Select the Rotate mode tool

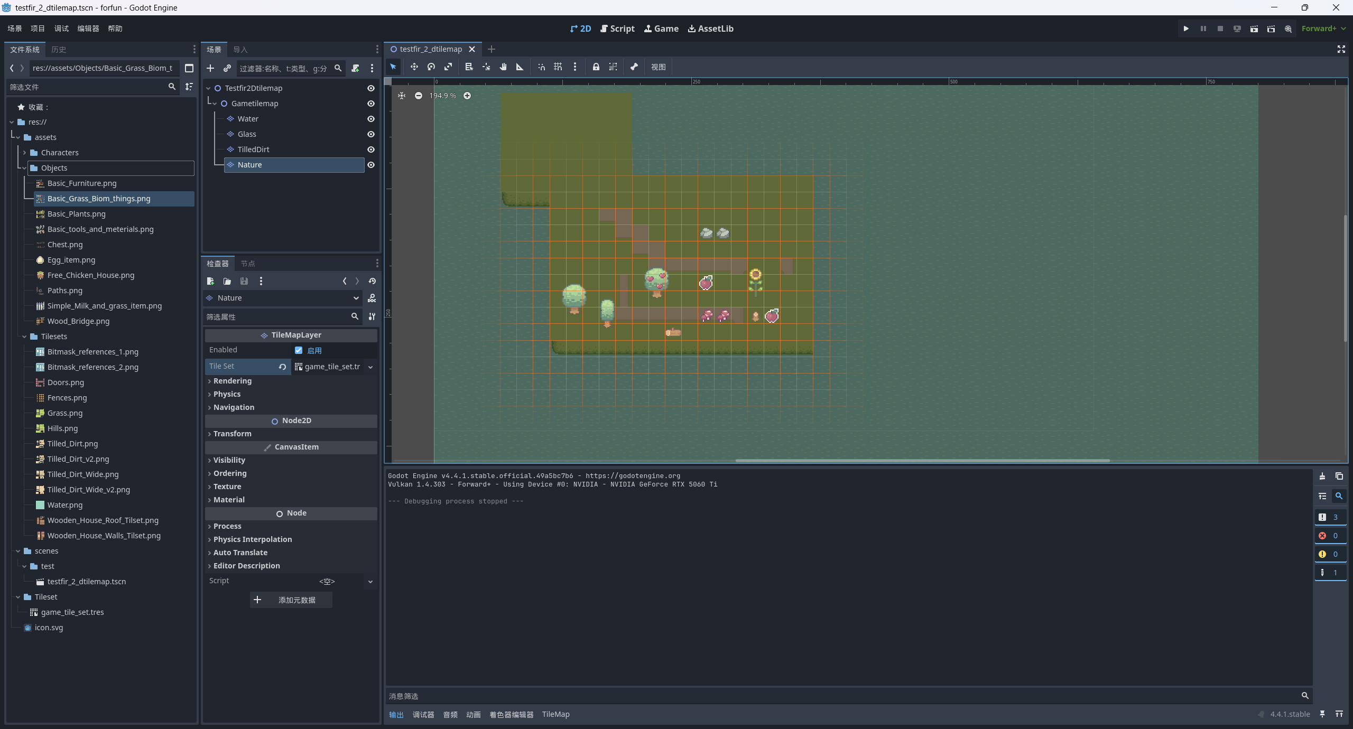coord(431,67)
